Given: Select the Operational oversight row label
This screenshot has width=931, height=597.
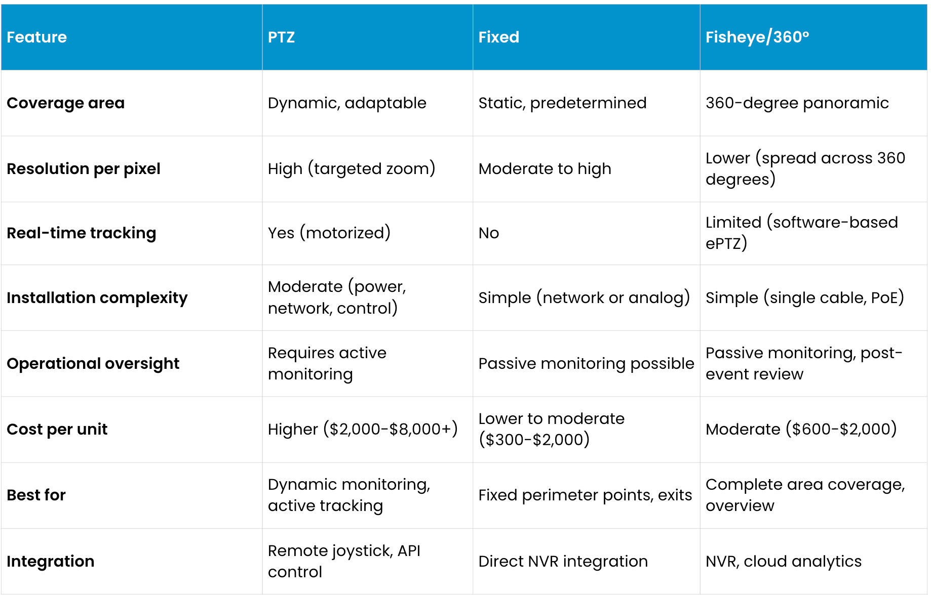Looking at the screenshot, I should point(93,363).
